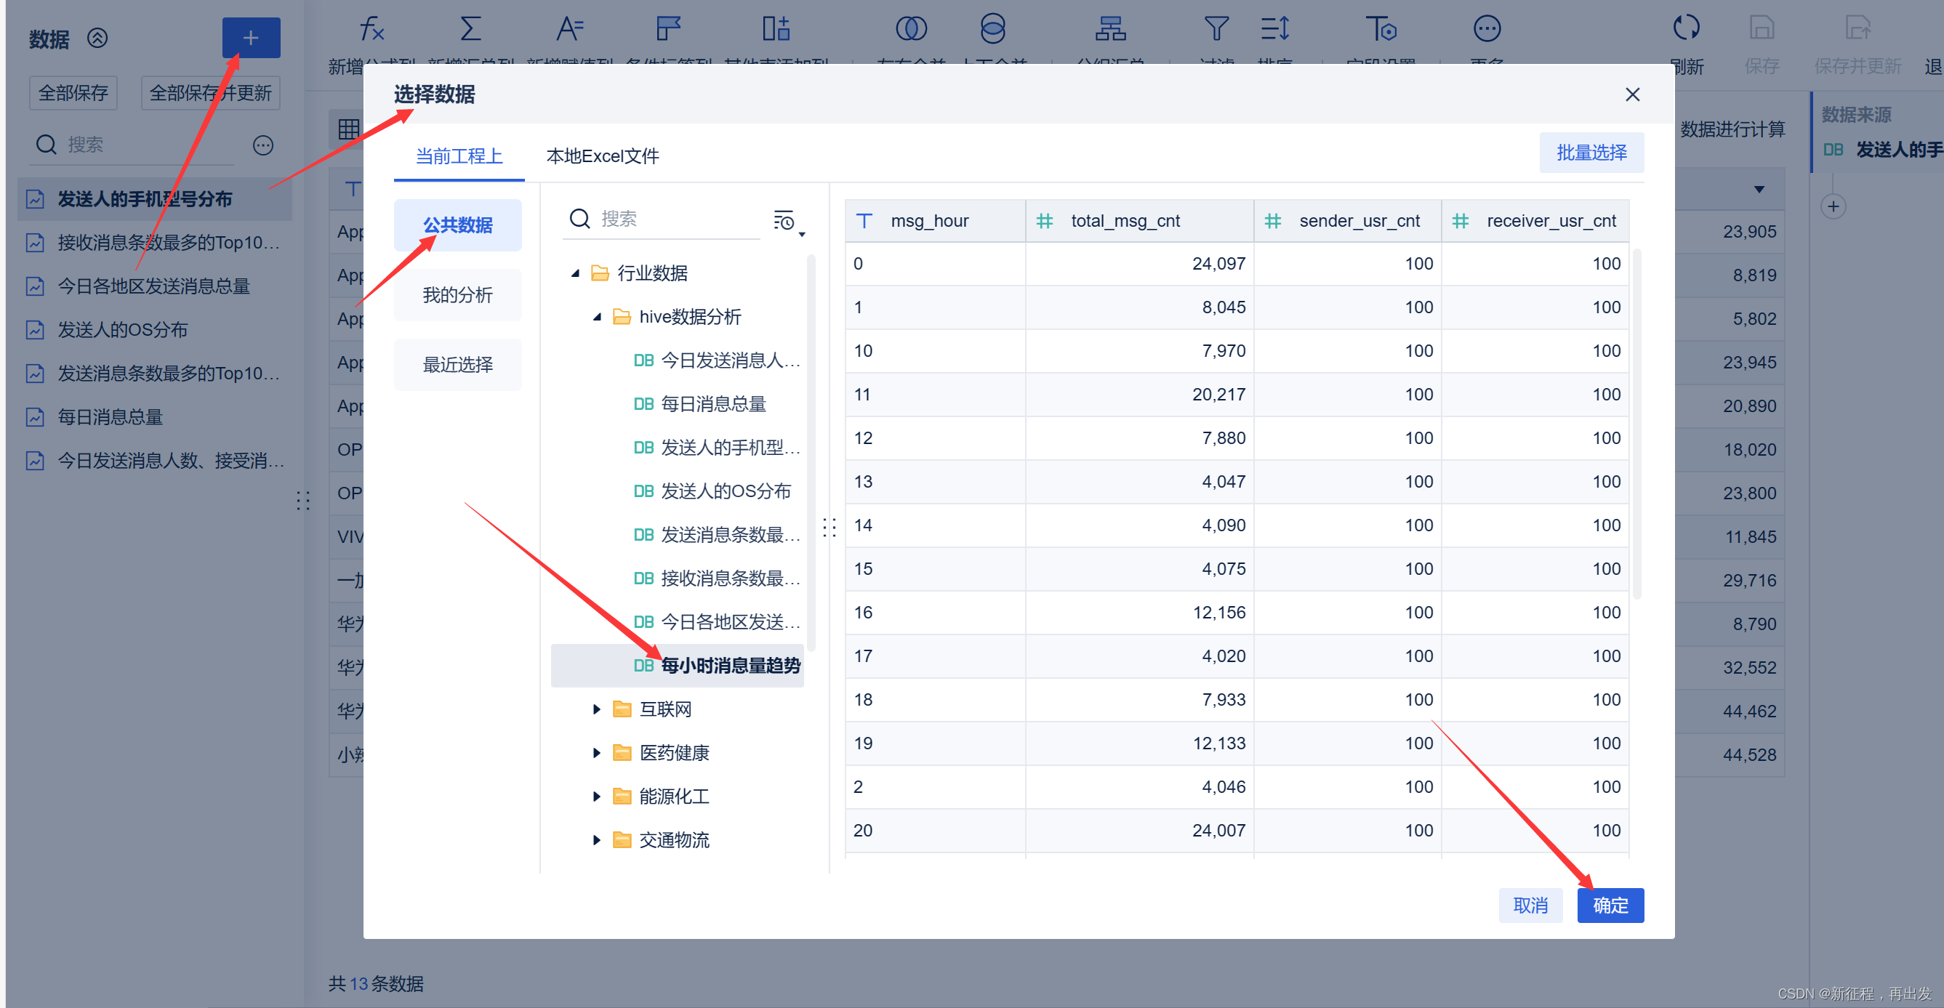Open 发送人的手机型号分布 in the left list
The width and height of the screenshot is (1944, 1008).
tap(155, 199)
